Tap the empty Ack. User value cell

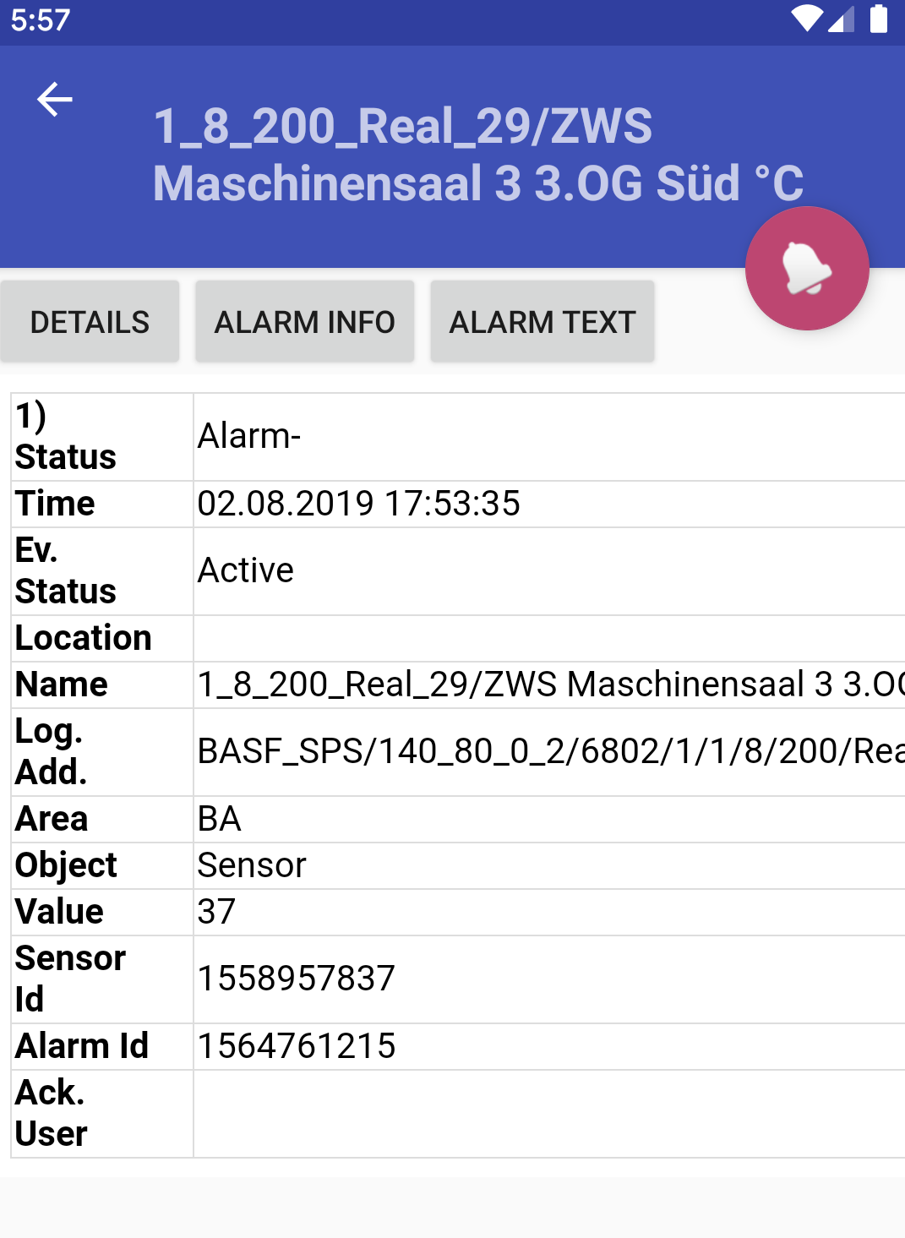pyautogui.click(x=549, y=1114)
